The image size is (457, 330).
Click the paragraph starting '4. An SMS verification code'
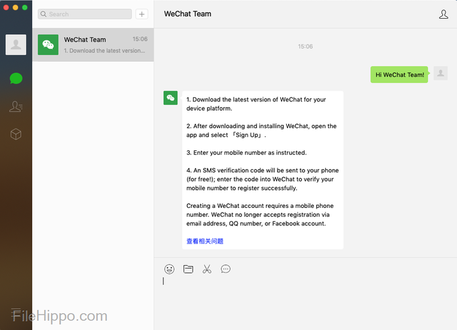(262, 179)
